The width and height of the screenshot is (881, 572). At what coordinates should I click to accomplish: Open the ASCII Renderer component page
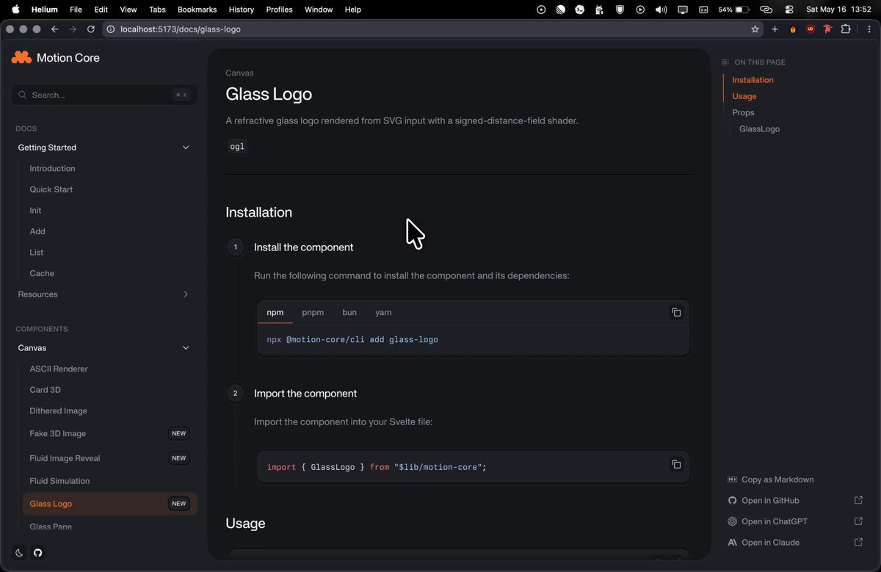[59, 369]
